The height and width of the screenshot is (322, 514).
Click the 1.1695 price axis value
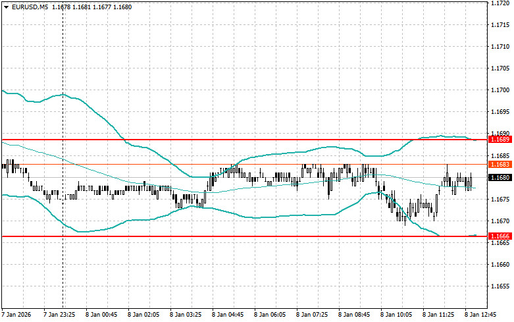500,112
